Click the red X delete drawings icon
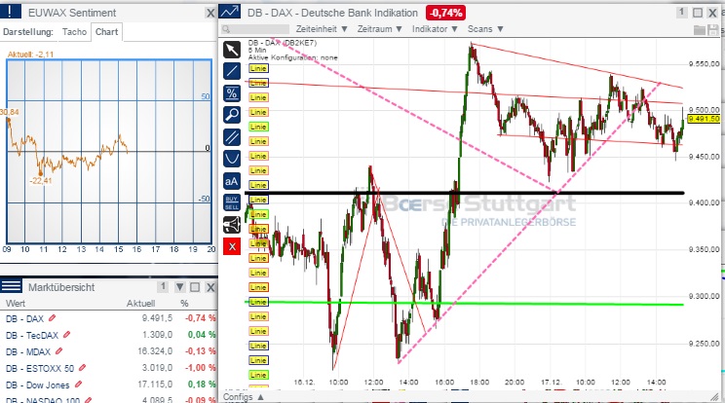The height and width of the screenshot is (403, 725). pyautogui.click(x=232, y=245)
